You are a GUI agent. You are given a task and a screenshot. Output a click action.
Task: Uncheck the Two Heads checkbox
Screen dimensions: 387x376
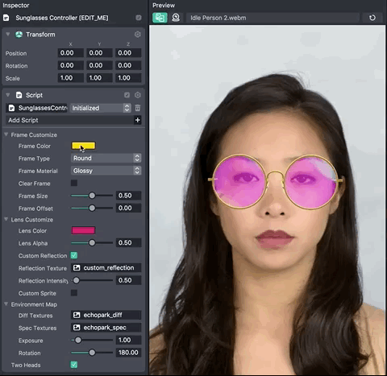(74, 365)
